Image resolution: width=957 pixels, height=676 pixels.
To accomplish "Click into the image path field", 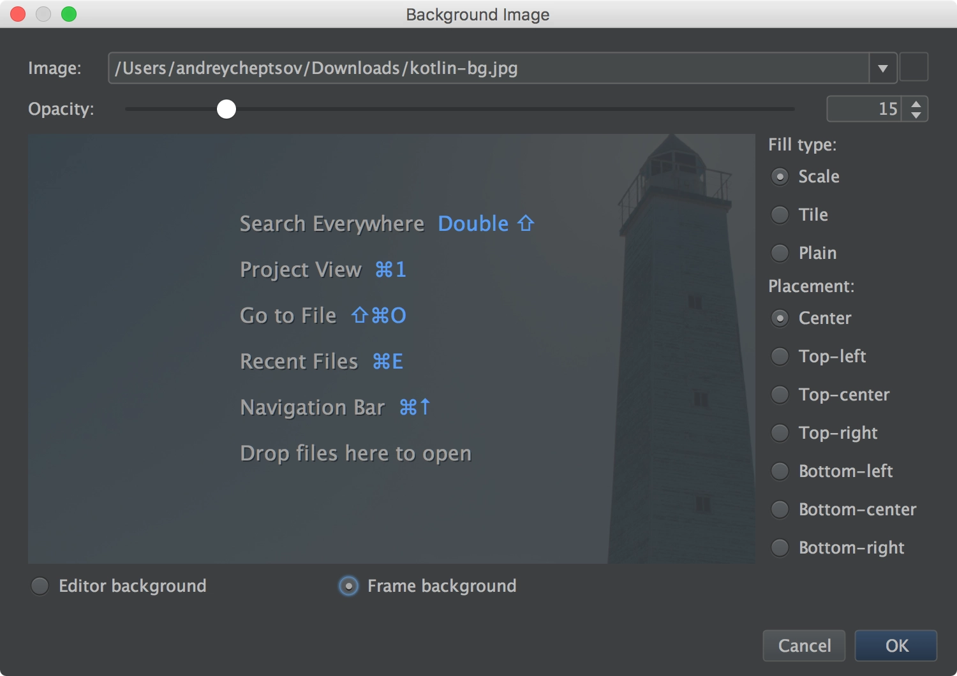I will [489, 68].
